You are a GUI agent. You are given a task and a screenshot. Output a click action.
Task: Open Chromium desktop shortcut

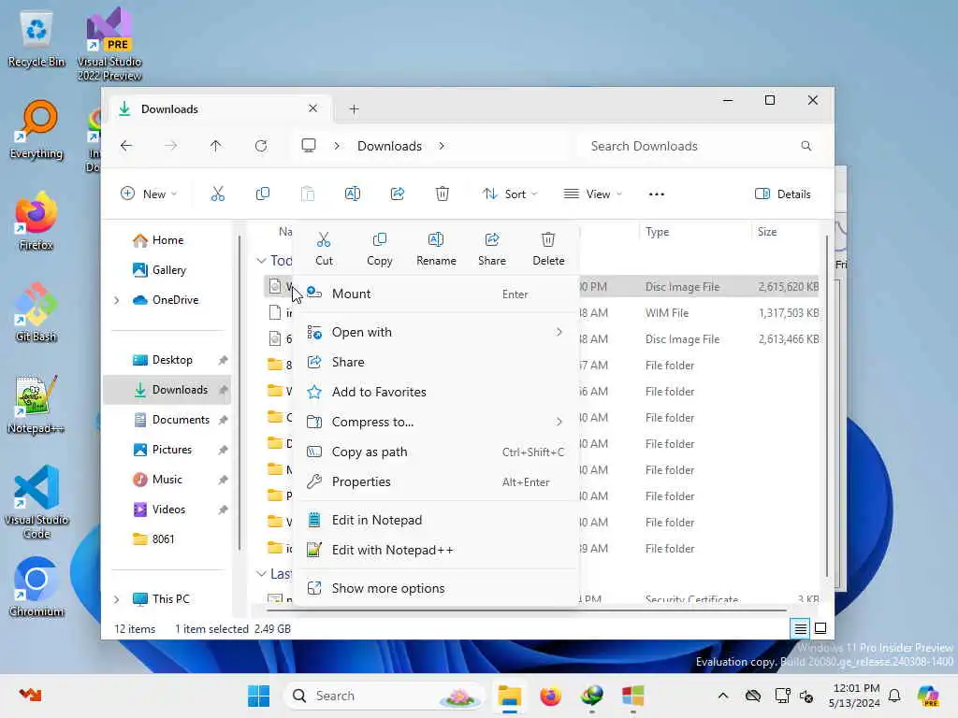36,587
